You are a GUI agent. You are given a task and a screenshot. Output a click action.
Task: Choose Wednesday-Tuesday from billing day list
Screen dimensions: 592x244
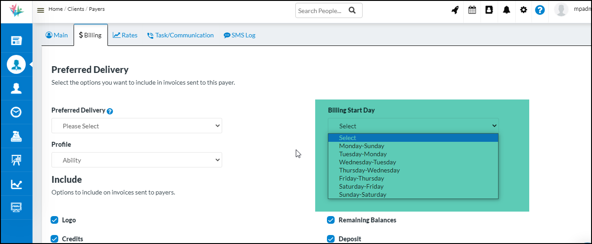pos(368,162)
